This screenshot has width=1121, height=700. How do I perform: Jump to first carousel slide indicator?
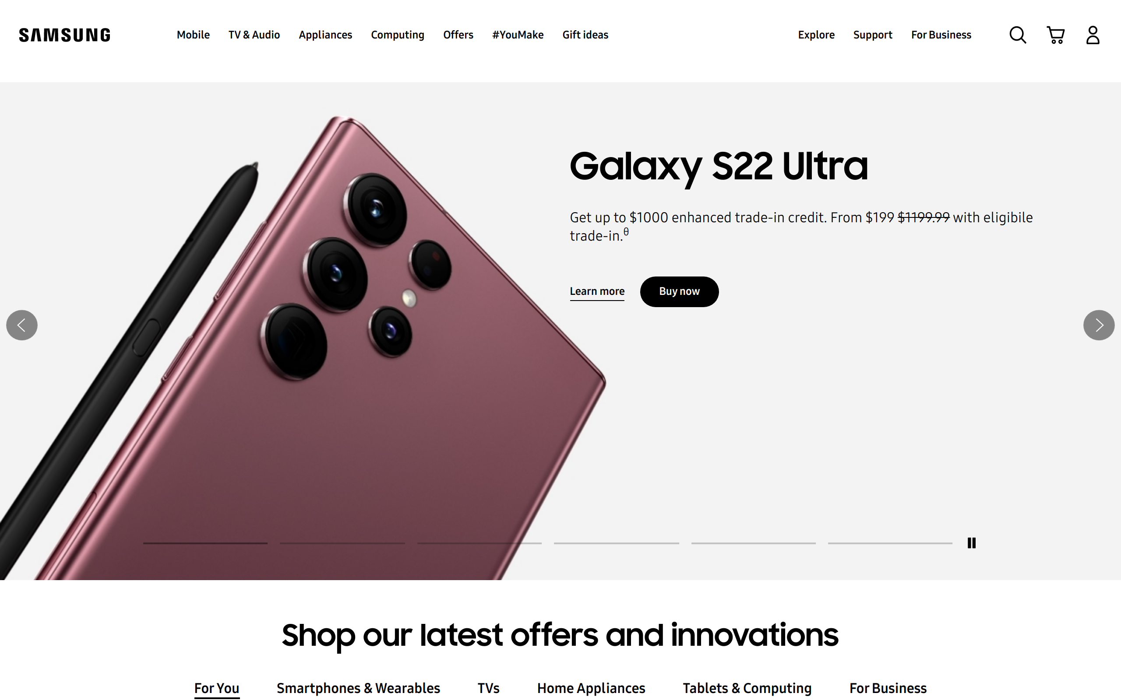point(205,543)
